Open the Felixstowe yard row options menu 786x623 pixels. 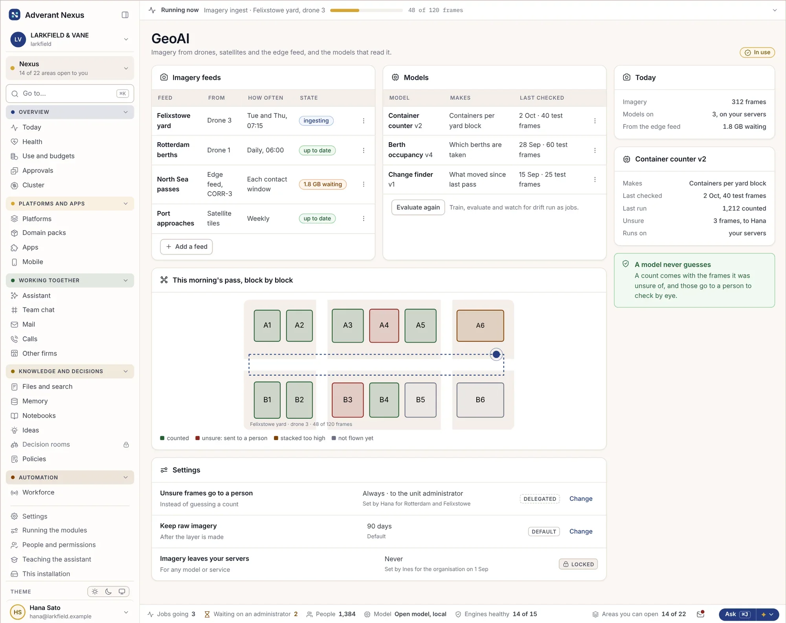(x=364, y=121)
